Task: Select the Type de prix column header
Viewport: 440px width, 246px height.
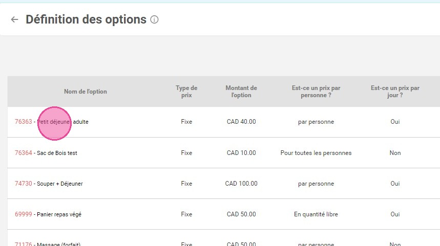Action: (186, 92)
